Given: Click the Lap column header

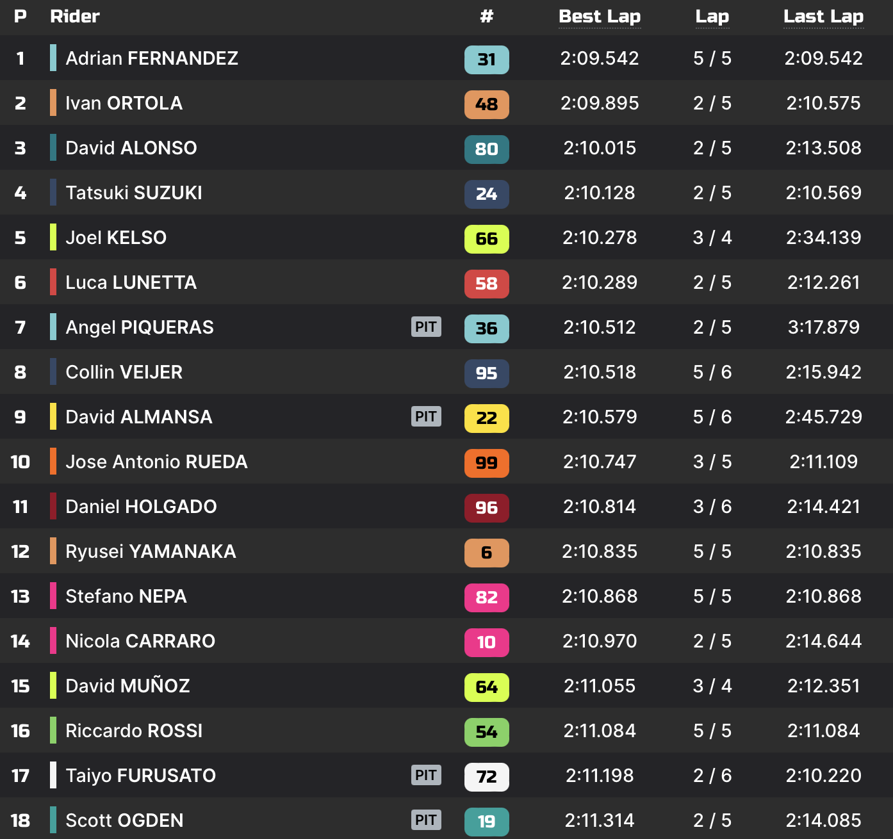Looking at the screenshot, I should 712,17.
